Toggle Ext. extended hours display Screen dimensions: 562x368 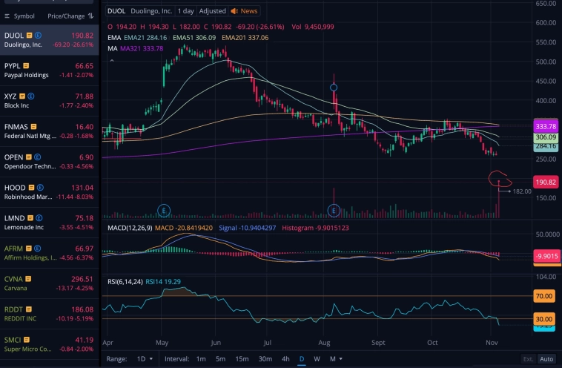point(528,358)
